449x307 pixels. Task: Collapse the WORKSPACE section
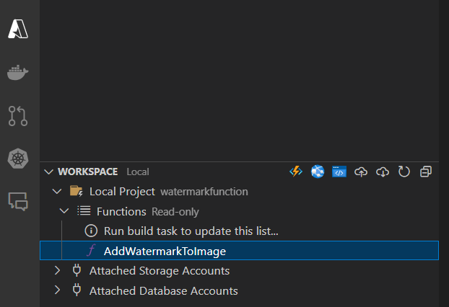tap(48, 172)
